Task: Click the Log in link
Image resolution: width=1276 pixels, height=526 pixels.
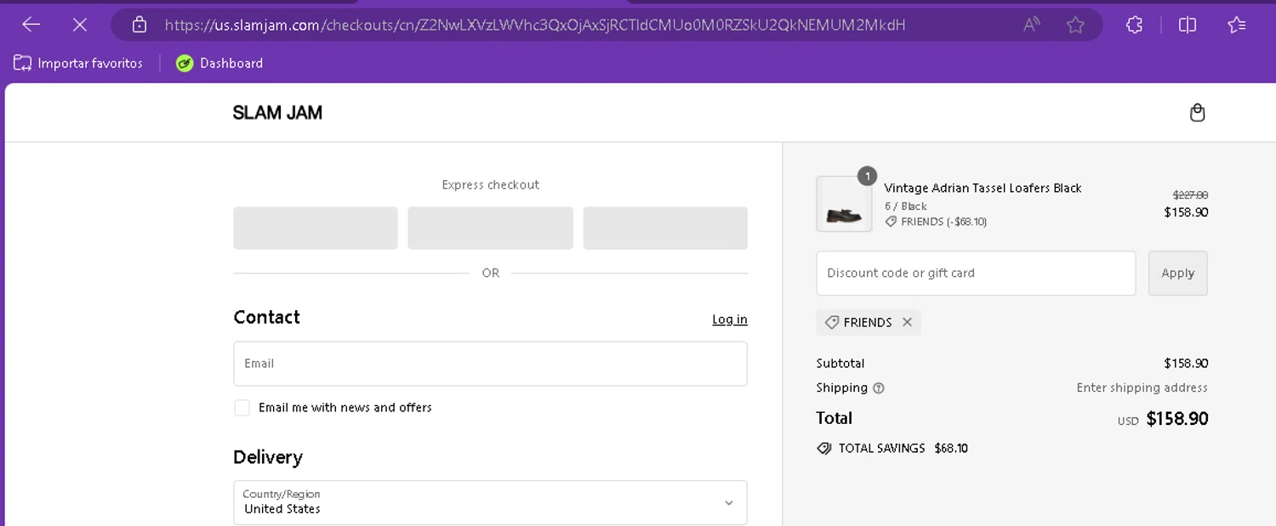Action: (x=729, y=320)
